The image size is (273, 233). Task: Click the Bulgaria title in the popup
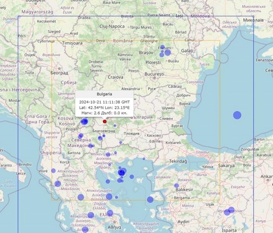tap(104, 94)
